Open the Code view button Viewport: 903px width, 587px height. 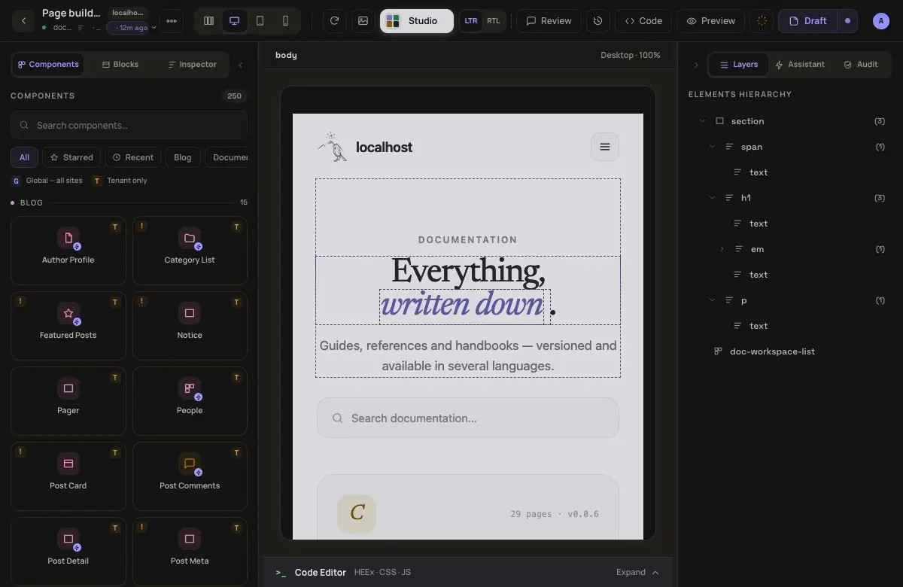pyautogui.click(x=643, y=21)
